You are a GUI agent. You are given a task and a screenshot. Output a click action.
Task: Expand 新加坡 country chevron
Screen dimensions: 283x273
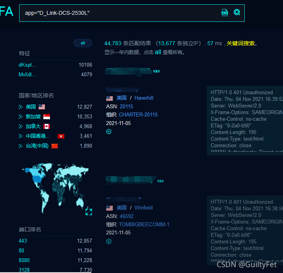(21, 117)
